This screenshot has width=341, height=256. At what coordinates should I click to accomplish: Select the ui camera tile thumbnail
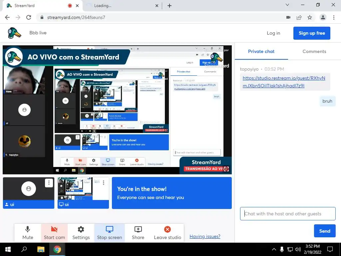coord(29,193)
